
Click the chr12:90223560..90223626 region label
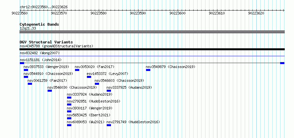click(44, 7)
